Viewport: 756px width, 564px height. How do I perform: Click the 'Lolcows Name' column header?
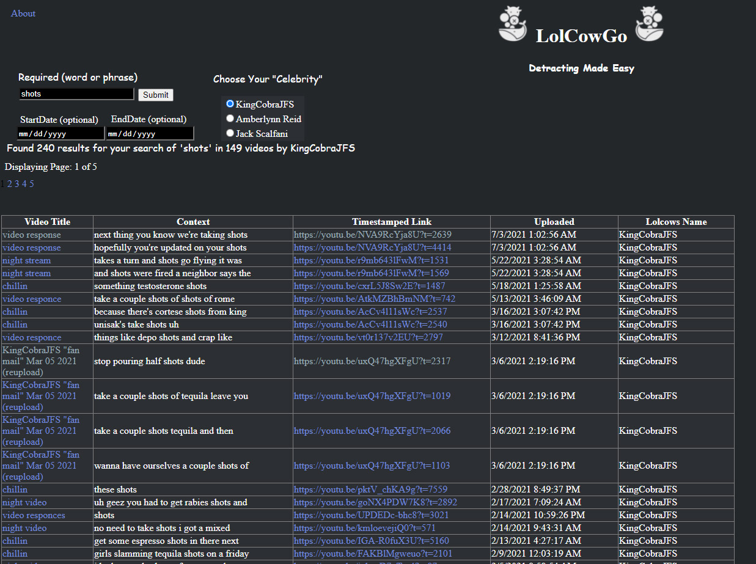coord(676,222)
